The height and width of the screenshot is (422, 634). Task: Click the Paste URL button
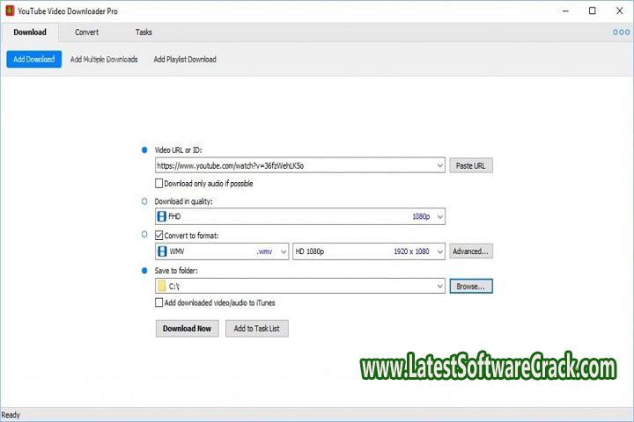coord(471,165)
